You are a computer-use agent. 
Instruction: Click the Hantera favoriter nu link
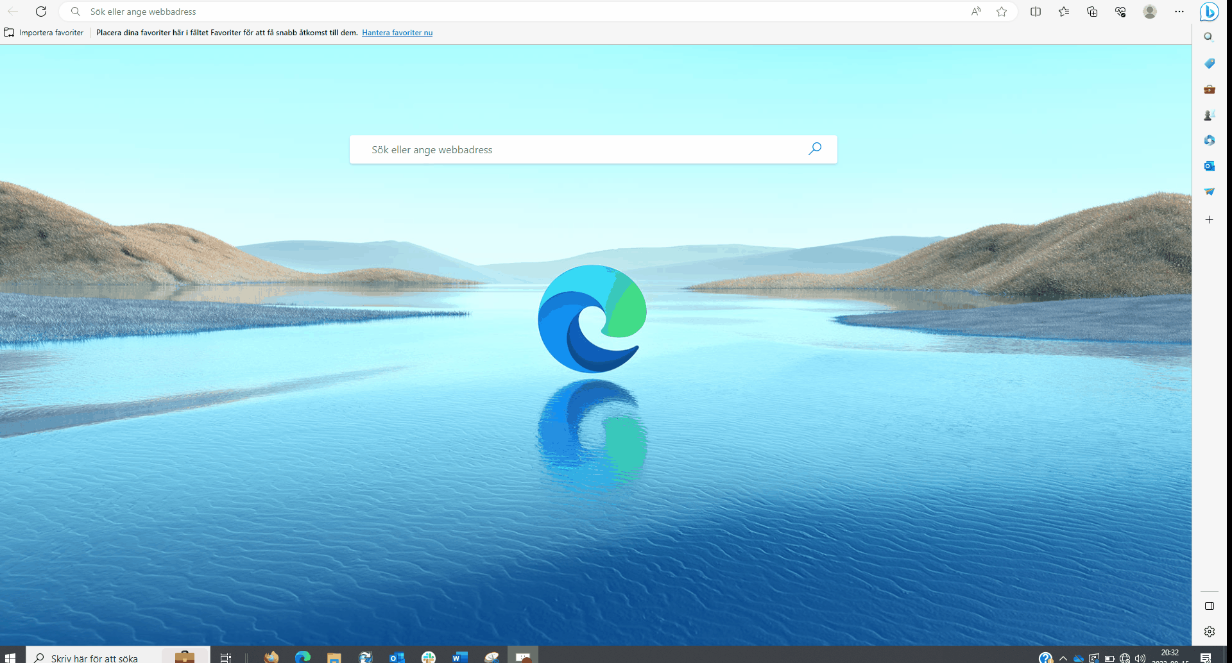pyautogui.click(x=397, y=33)
